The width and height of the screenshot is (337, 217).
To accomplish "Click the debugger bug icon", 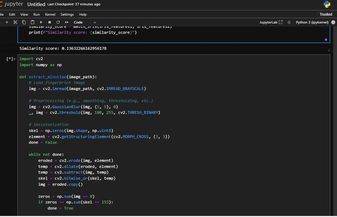I will point(289,22).
